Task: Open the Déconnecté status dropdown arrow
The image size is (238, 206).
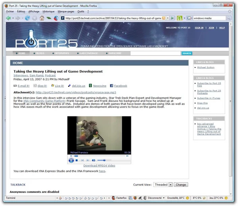Action: (x=163, y=198)
